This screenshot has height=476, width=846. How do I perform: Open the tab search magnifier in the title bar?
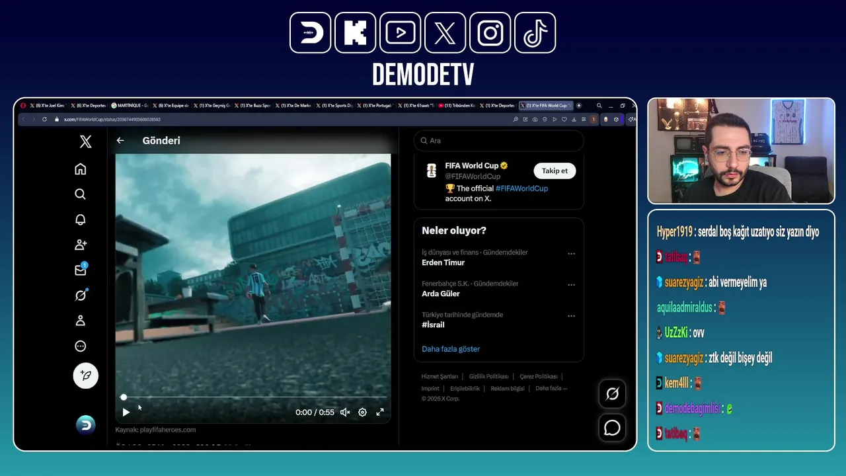coord(599,106)
